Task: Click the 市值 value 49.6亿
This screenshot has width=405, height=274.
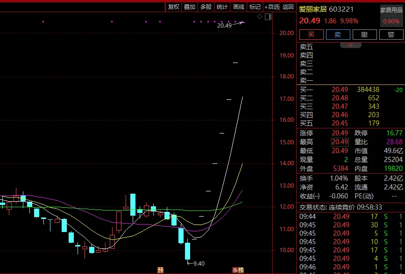Action: point(393,151)
